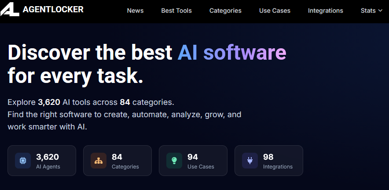Click the 'work smarter with AI.' text
The image size is (389, 190).
pos(48,127)
